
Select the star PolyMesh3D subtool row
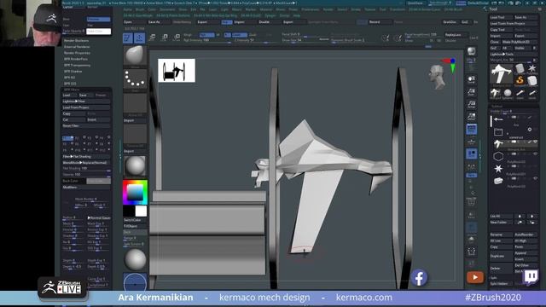tap(514, 169)
